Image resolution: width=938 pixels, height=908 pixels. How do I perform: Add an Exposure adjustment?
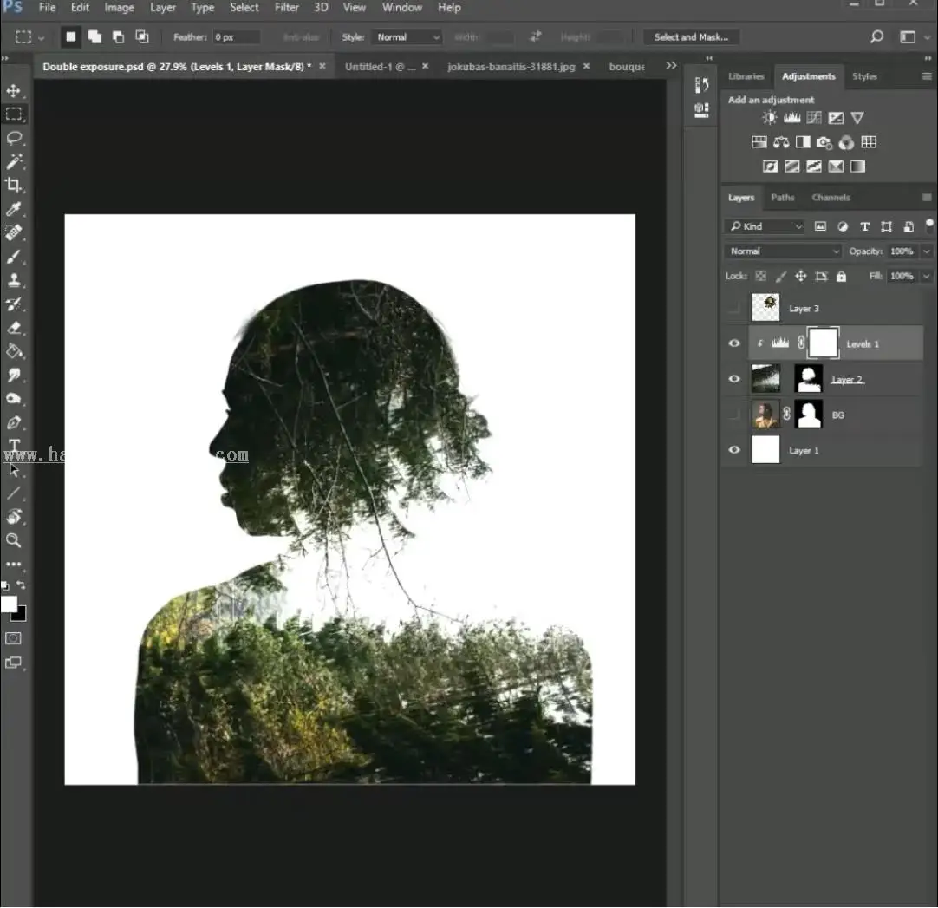tap(836, 118)
